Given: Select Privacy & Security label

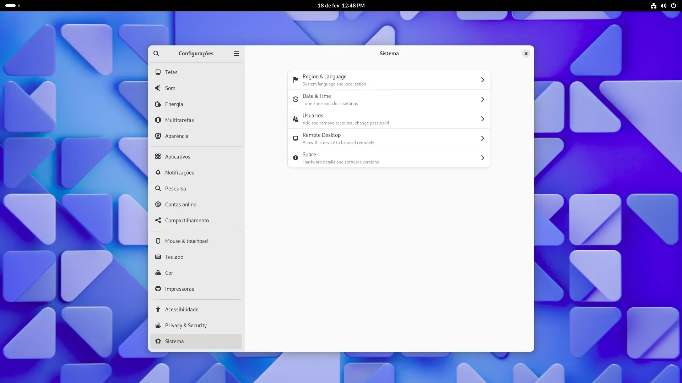Looking at the screenshot, I should [186, 326].
